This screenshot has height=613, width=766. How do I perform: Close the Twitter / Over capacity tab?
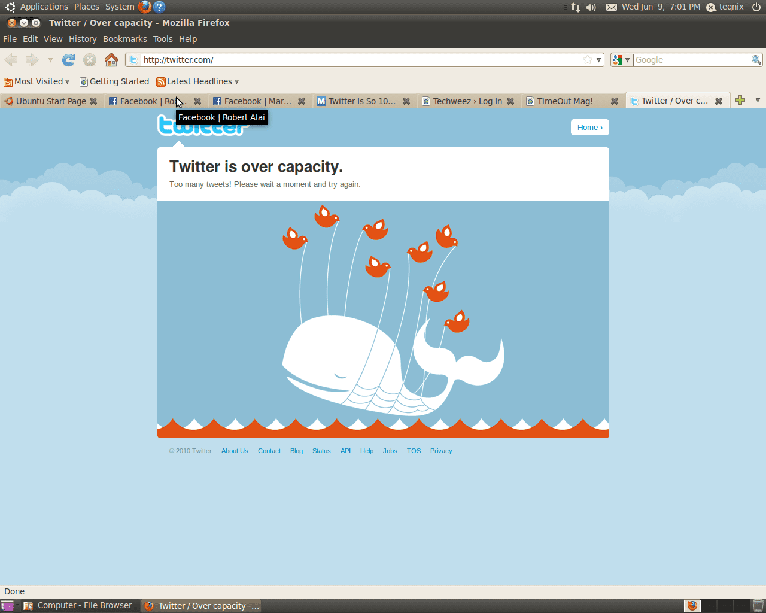(x=719, y=101)
